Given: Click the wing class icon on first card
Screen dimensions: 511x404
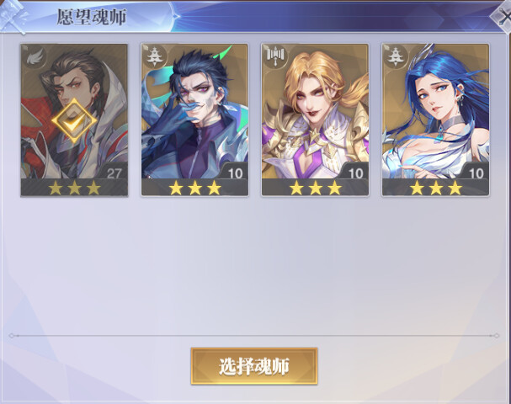Looking at the screenshot, I should [35, 58].
